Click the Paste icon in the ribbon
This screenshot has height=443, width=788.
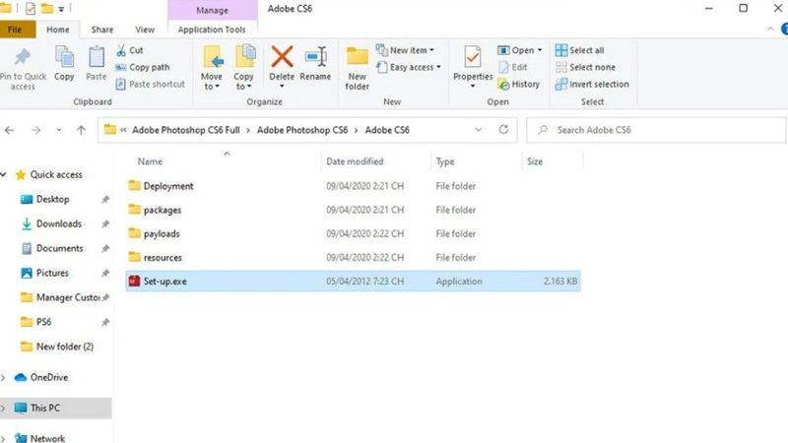point(96,61)
